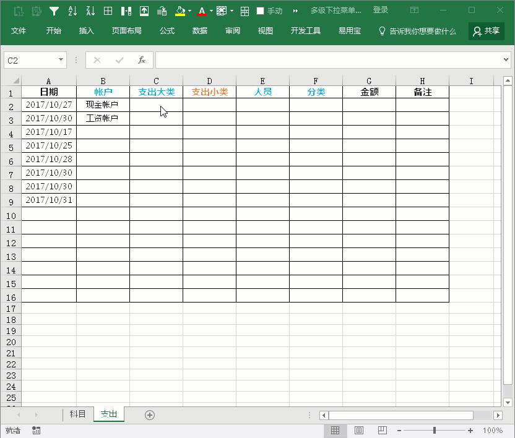Image resolution: width=515 pixels, height=438 pixels.
Task: Click the 共享 share button
Action: point(487,30)
